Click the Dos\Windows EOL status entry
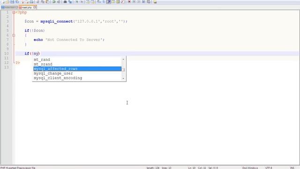 pyautogui.click(x=250, y=168)
